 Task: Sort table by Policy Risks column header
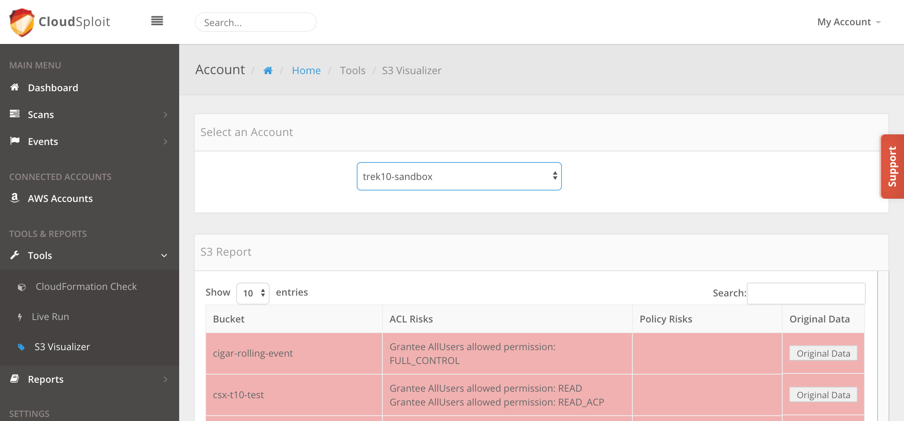[707, 319]
